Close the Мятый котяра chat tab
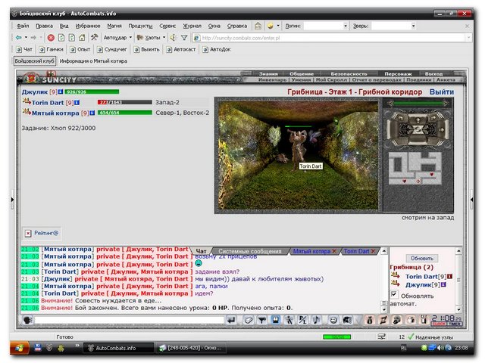485x363 pixels. [x=334, y=251]
